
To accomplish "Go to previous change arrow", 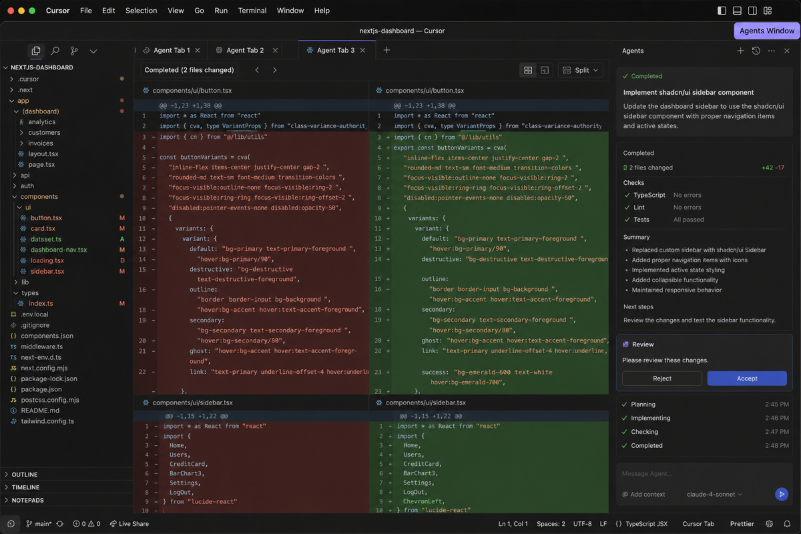I will click(x=257, y=70).
